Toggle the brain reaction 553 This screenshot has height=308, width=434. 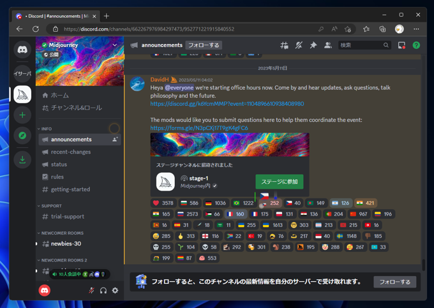click(208, 258)
